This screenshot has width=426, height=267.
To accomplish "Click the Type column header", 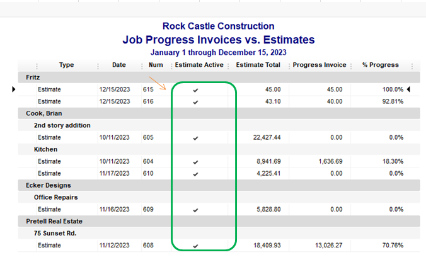I will point(67,65).
